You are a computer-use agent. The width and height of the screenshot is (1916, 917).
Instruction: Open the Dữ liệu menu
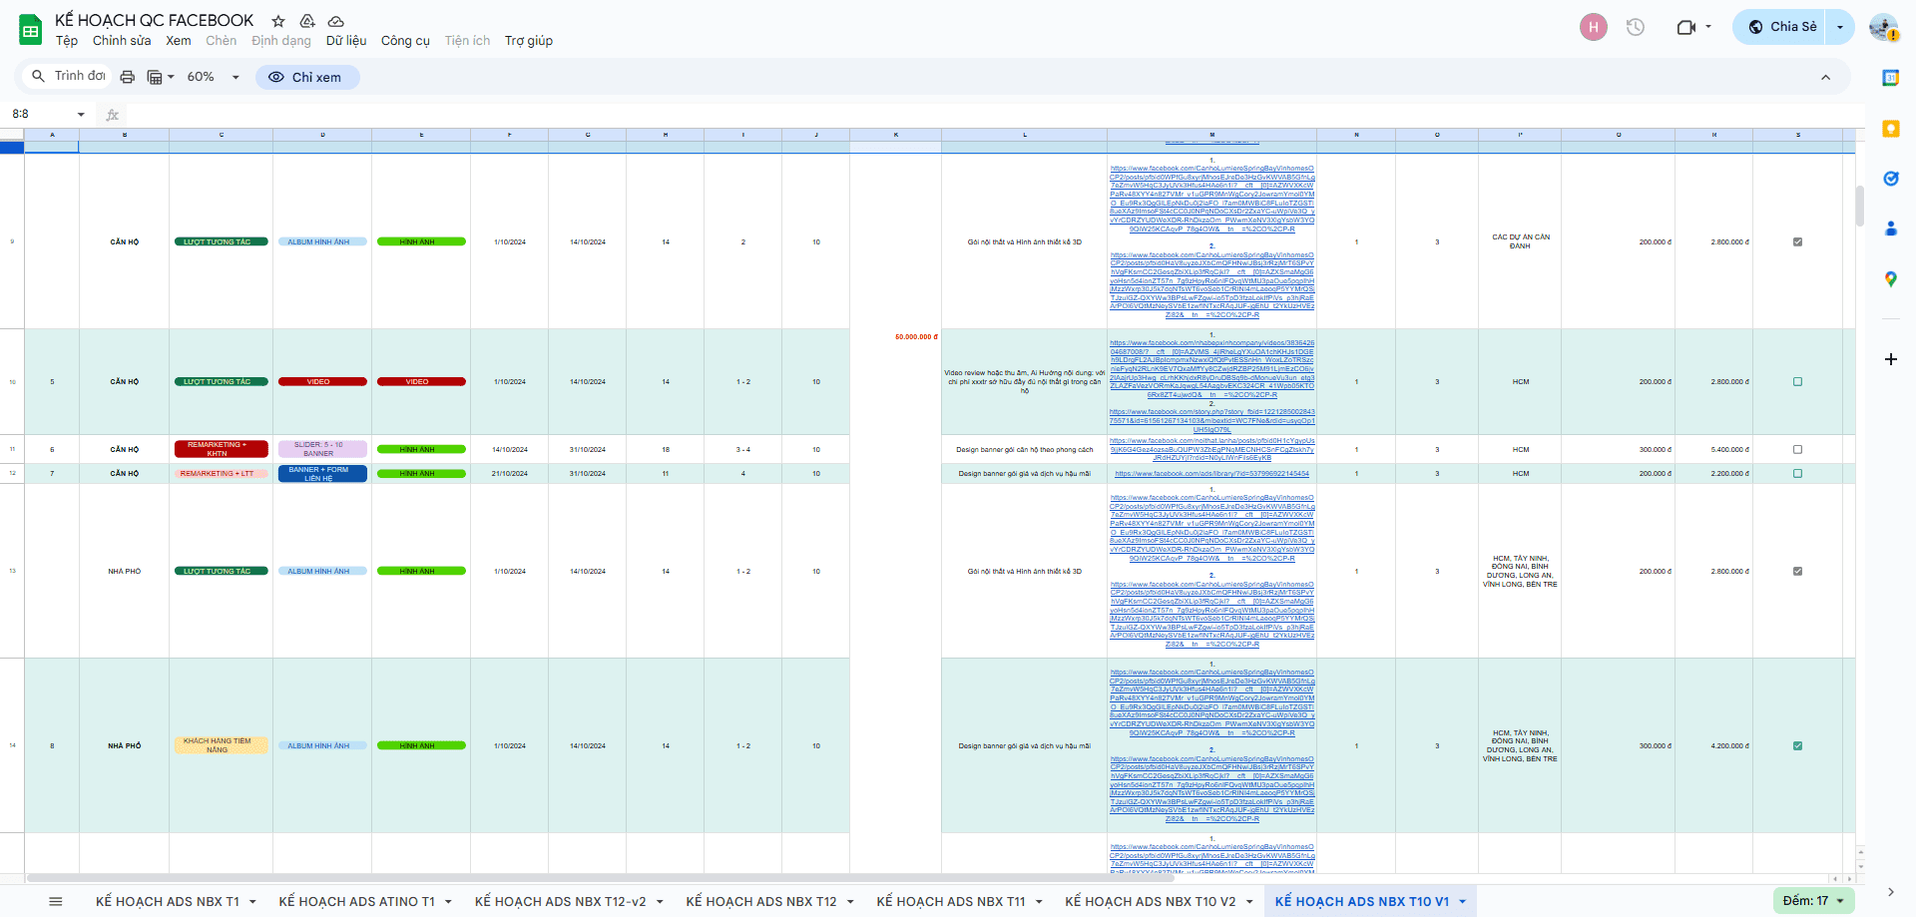(x=345, y=41)
